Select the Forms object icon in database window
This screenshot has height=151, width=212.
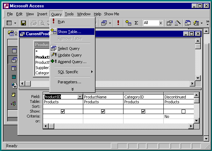click(14, 68)
